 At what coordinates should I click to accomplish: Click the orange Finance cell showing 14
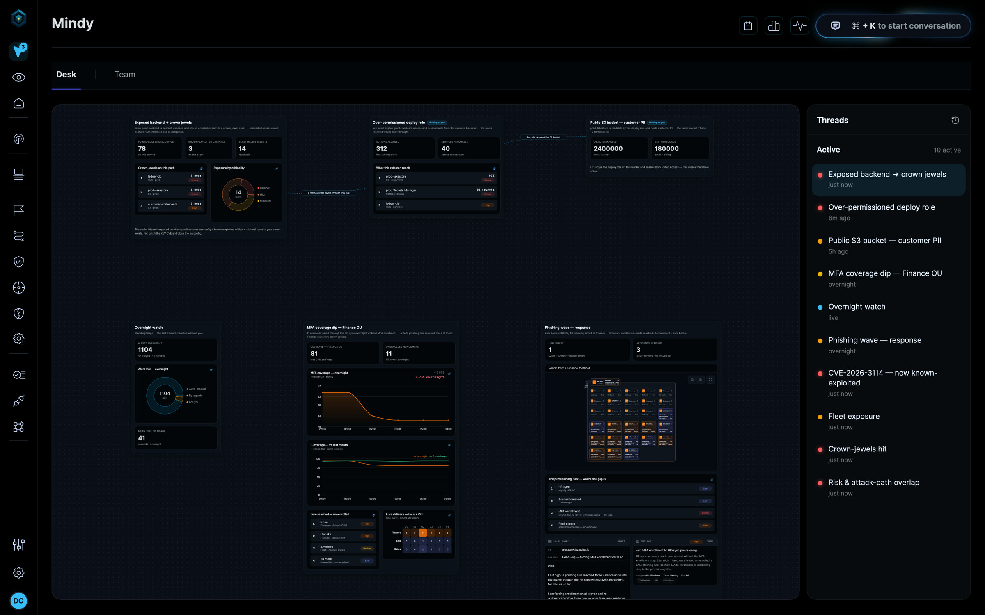(x=423, y=533)
